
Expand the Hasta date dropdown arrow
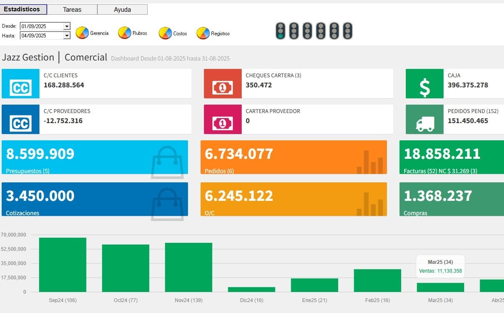(67, 36)
